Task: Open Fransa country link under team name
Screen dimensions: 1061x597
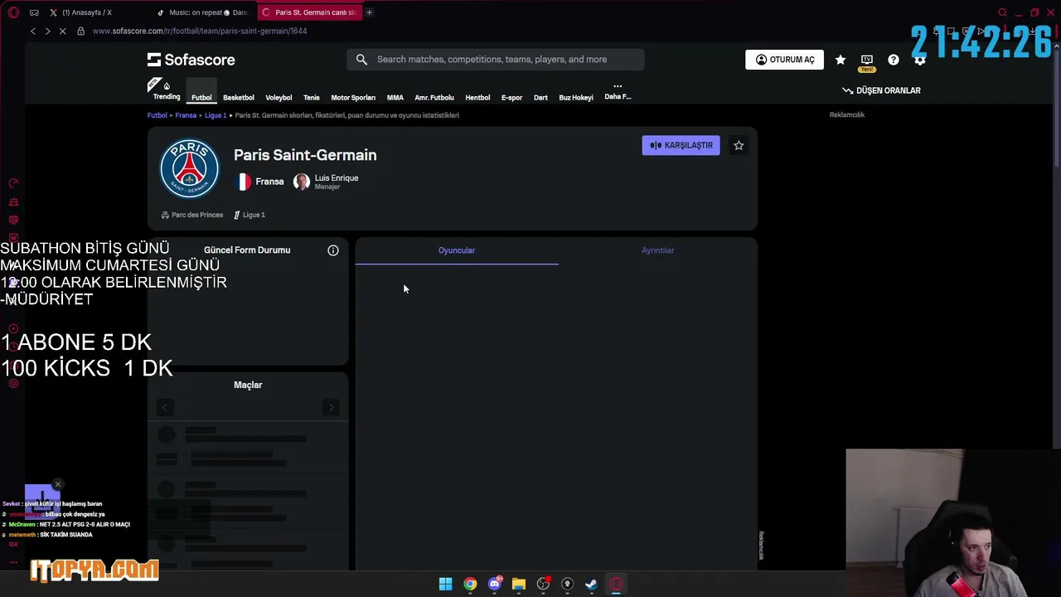Action: click(260, 182)
